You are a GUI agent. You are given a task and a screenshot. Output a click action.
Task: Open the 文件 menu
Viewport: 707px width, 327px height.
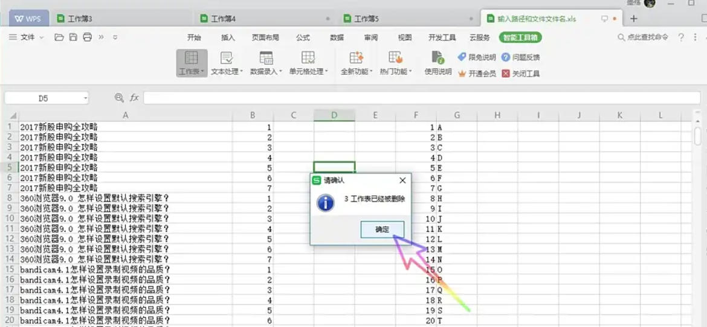click(x=27, y=37)
